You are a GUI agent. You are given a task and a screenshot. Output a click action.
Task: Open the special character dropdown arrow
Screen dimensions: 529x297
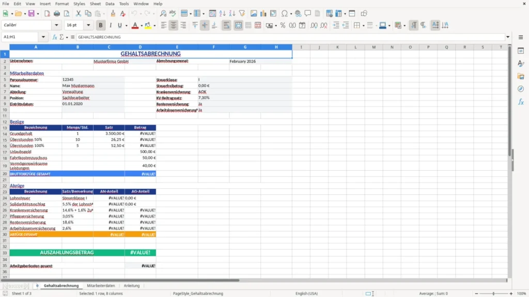291,14
